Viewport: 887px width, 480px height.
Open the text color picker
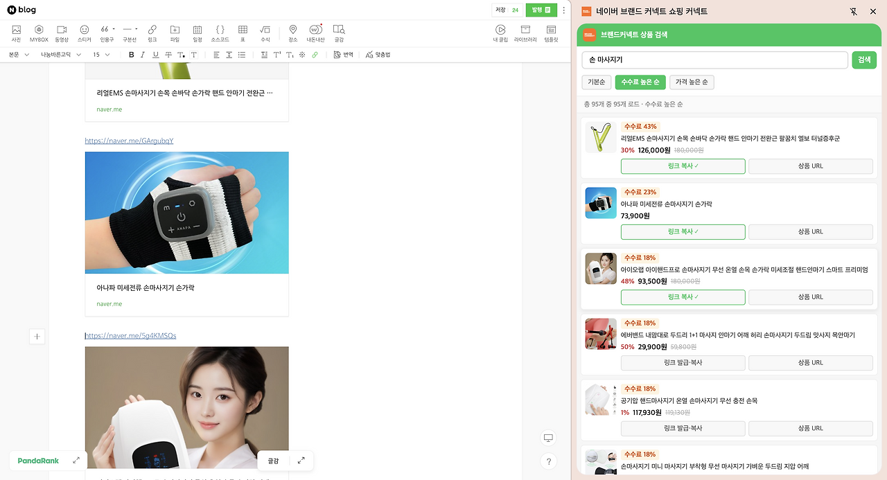coord(181,54)
